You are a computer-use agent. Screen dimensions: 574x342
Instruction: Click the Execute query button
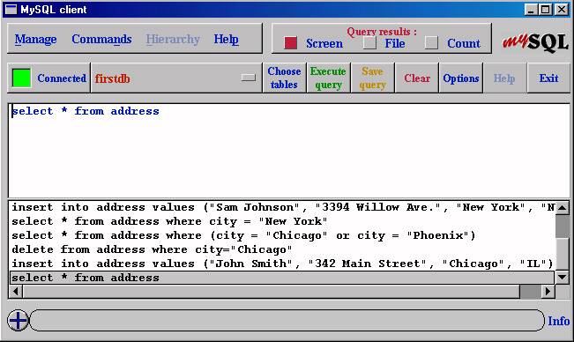[x=328, y=78]
